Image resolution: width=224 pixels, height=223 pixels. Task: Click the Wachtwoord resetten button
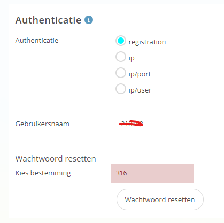pos(160,199)
